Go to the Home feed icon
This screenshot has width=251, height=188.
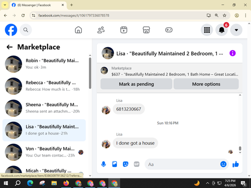(78, 30)
